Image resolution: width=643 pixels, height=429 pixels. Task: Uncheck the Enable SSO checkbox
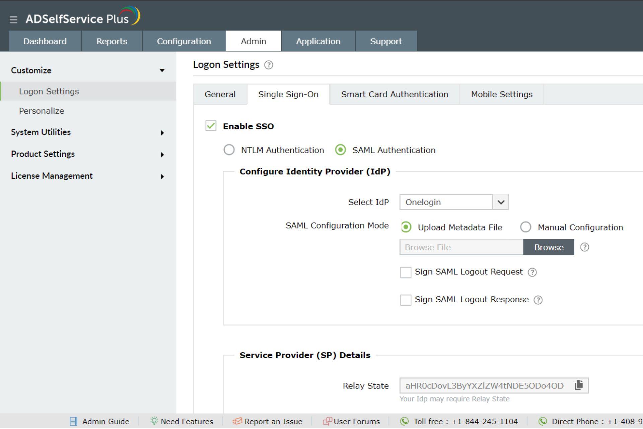[x=211, y=126]
